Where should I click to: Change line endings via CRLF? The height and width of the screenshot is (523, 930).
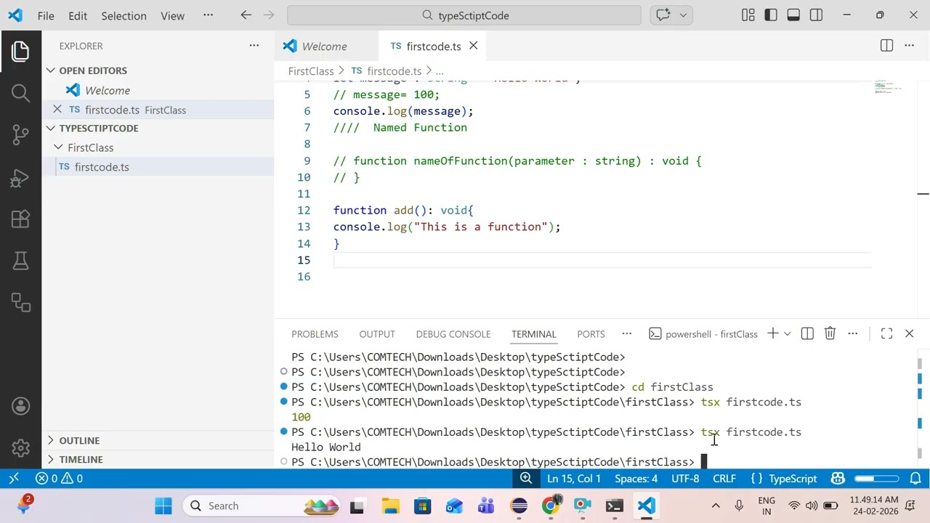coord(724,478)
